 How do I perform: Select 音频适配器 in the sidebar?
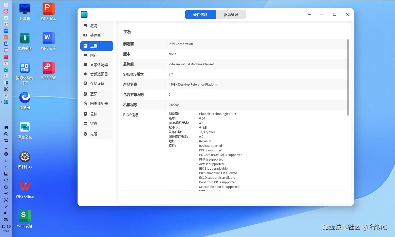click(97, 74)
